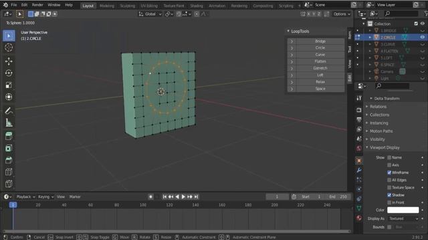Click the Loft LoopTools button
Screen dimensions: 428x240
coord(320,75)
